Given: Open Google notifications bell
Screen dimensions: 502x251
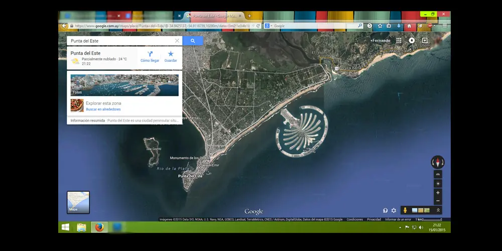Looking at the screenshot, I should click(x=412, y=40).
